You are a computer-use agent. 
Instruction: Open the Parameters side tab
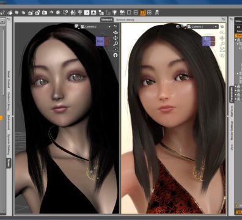[x=232, y=94]
